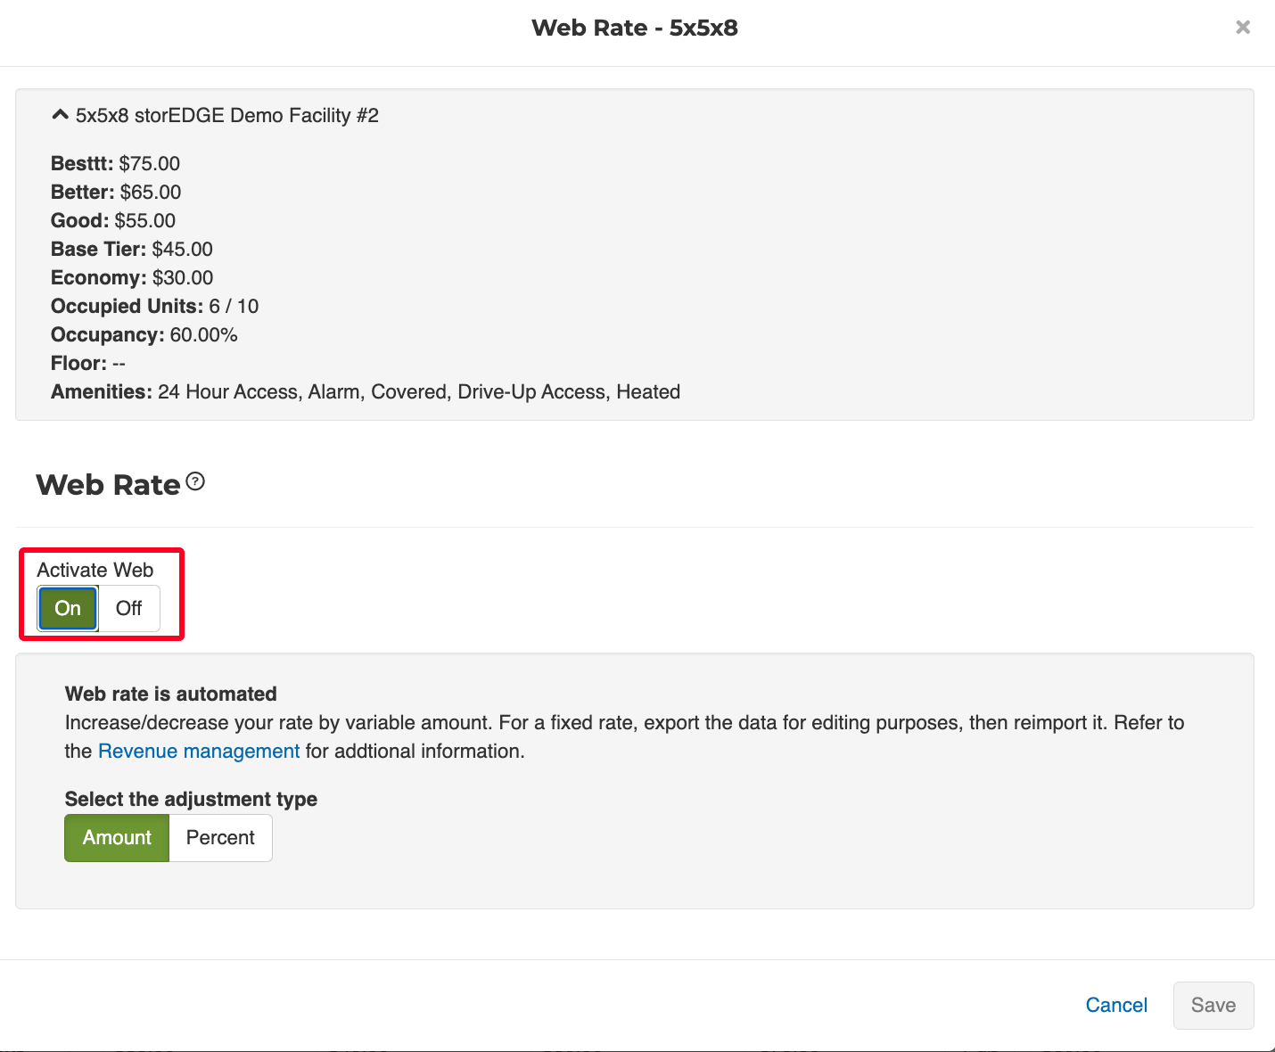Click the Web Rate - 5x5x8 dialog title
The image size is (1275, 1052).
pyautogui.click(x=635, y=29)
